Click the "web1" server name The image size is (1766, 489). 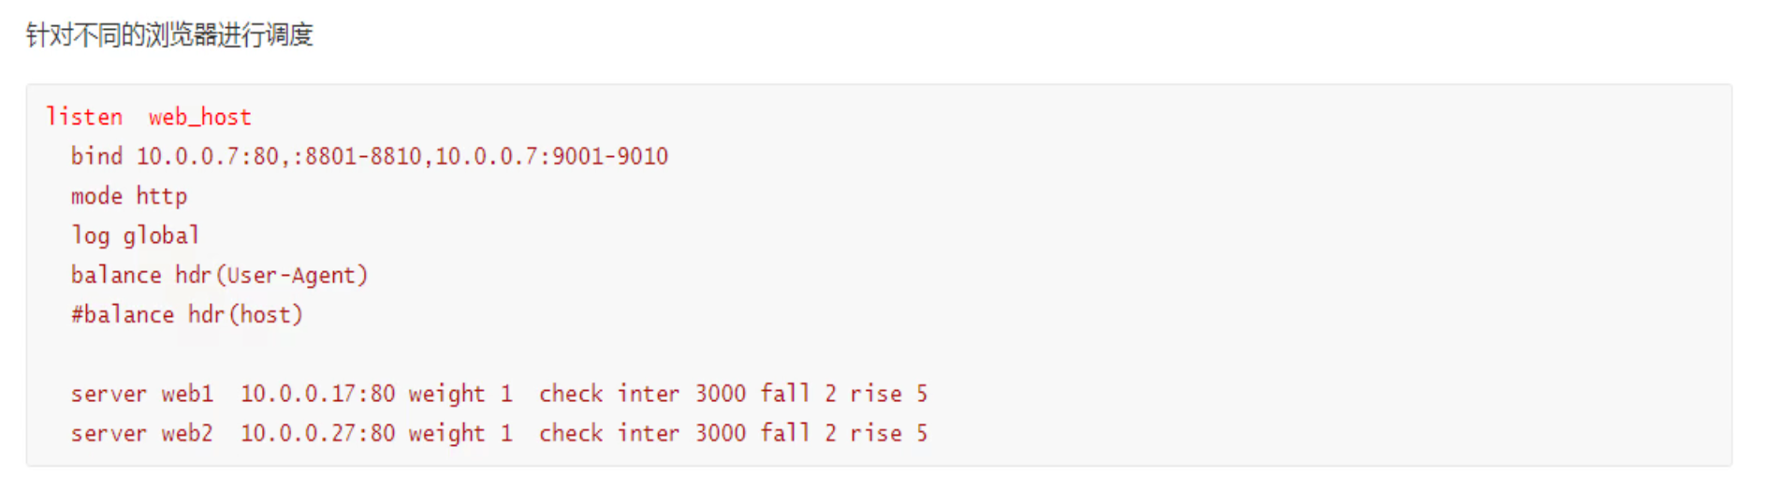(187, 394)
